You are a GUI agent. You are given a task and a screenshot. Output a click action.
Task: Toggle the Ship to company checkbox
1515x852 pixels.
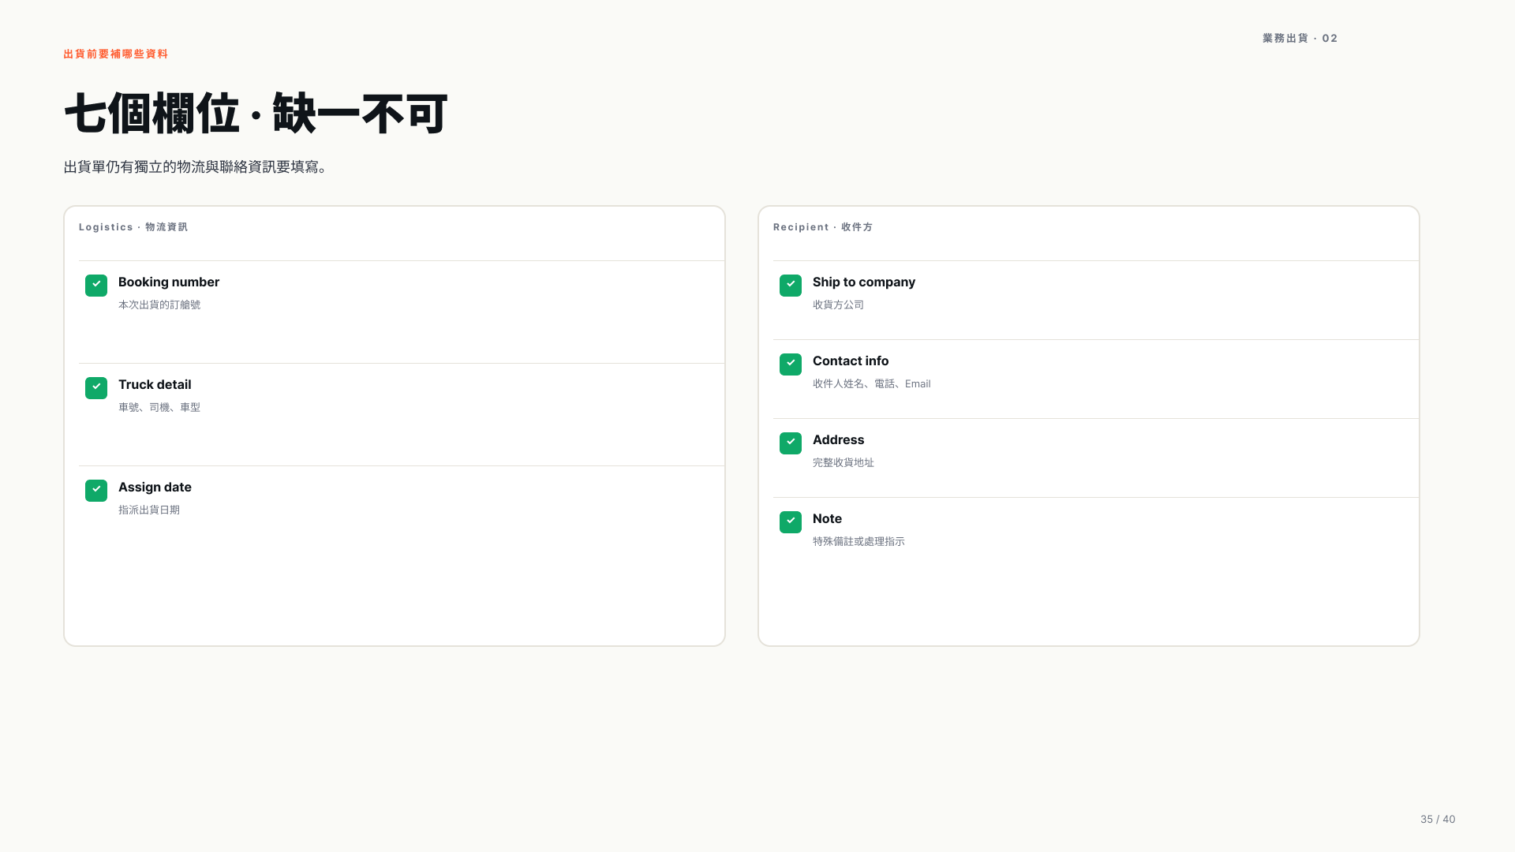791,286
